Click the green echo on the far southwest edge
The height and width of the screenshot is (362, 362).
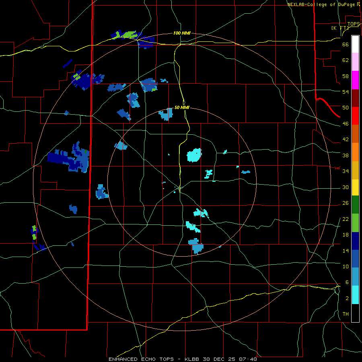(x=34, y=232)
